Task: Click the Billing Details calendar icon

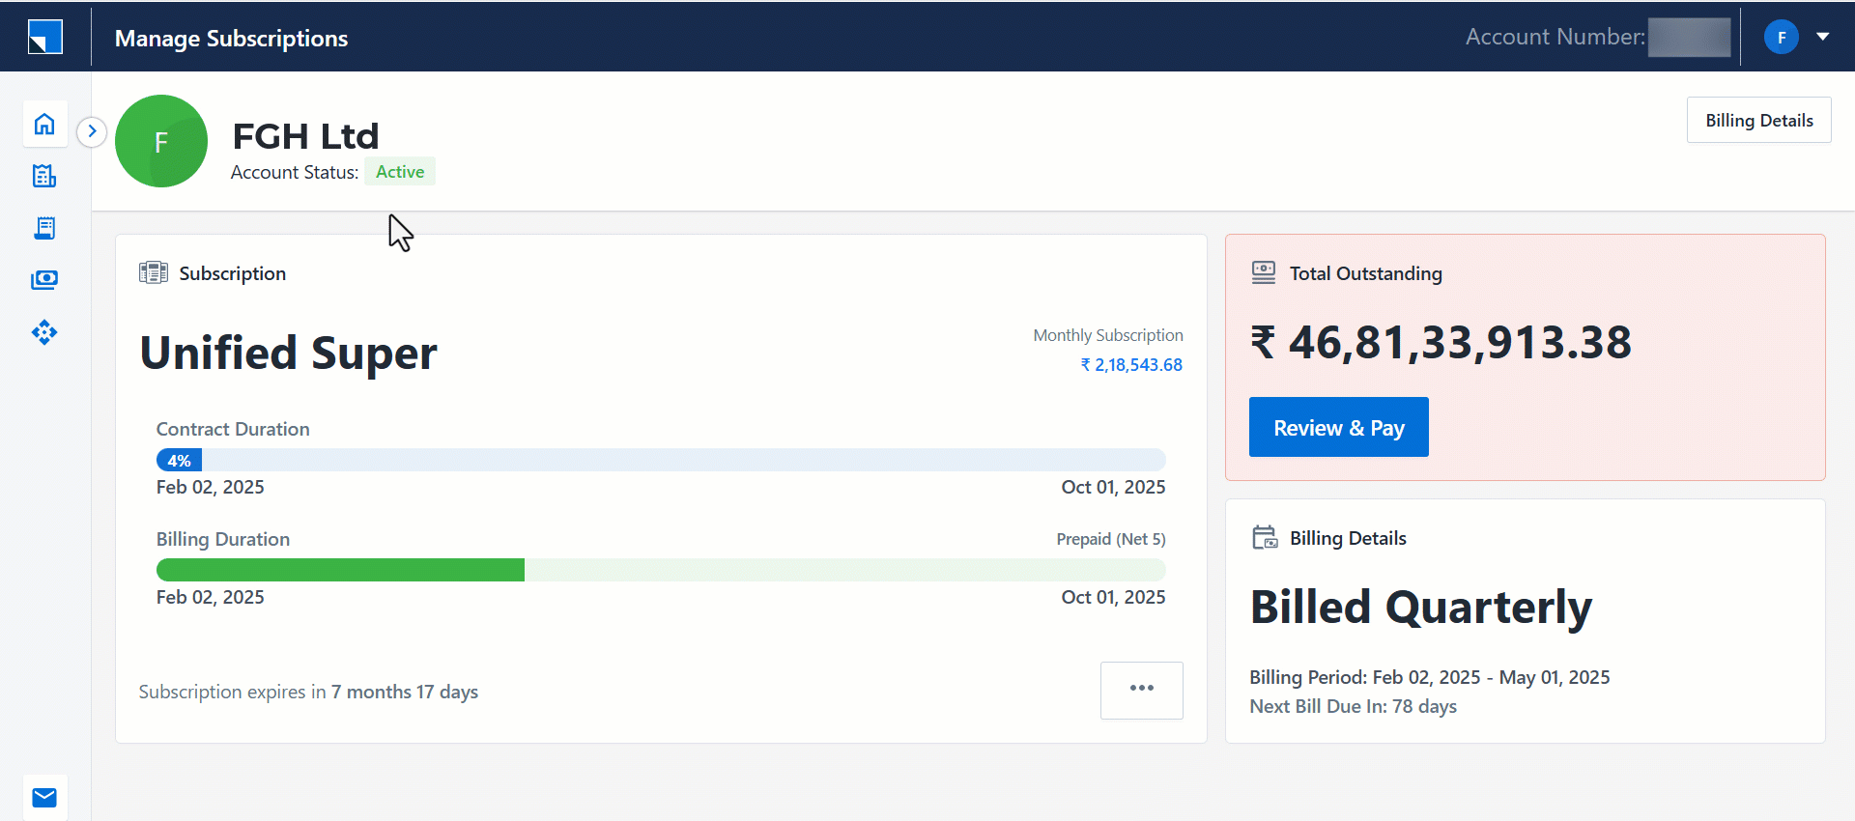Action: click(x=1265, y=537)
